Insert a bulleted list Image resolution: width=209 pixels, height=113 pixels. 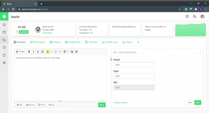(x=60, y=51)
